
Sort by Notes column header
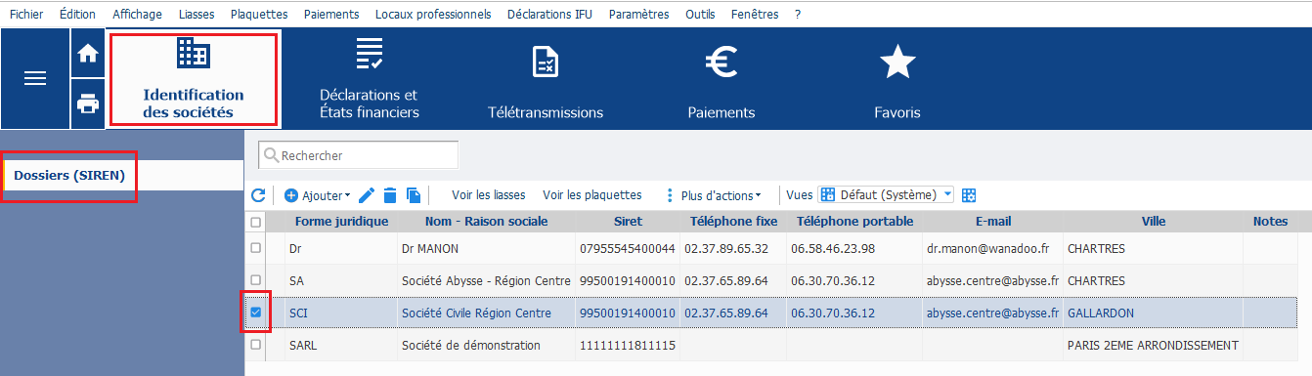[x=1270, y=222]
